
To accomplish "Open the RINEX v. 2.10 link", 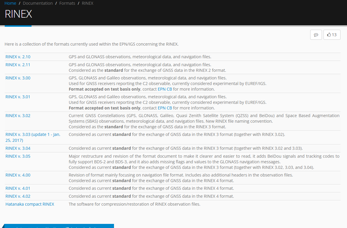I will tap(18, 57).
